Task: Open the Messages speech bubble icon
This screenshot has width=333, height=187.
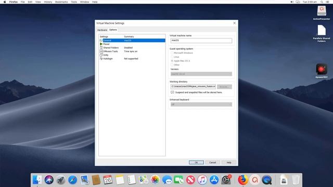Action: click(167, 180)
